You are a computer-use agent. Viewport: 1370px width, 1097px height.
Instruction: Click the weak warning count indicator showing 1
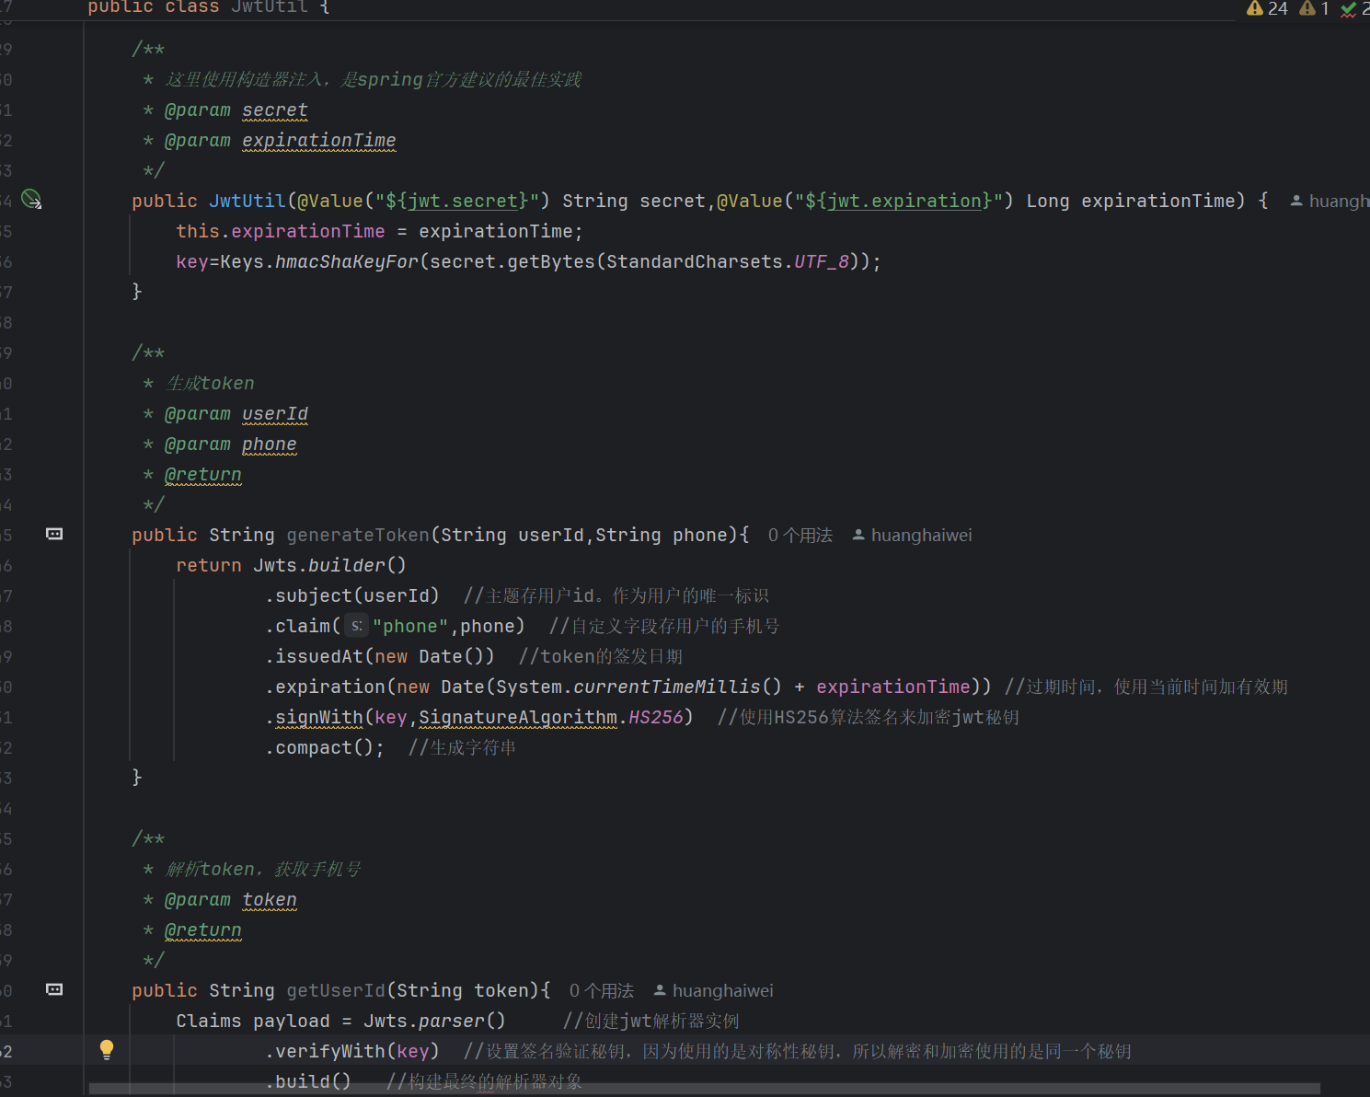tap(1314, 8)
